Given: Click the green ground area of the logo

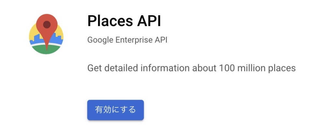Looking at the screenshot, I should tap(46, 50).
